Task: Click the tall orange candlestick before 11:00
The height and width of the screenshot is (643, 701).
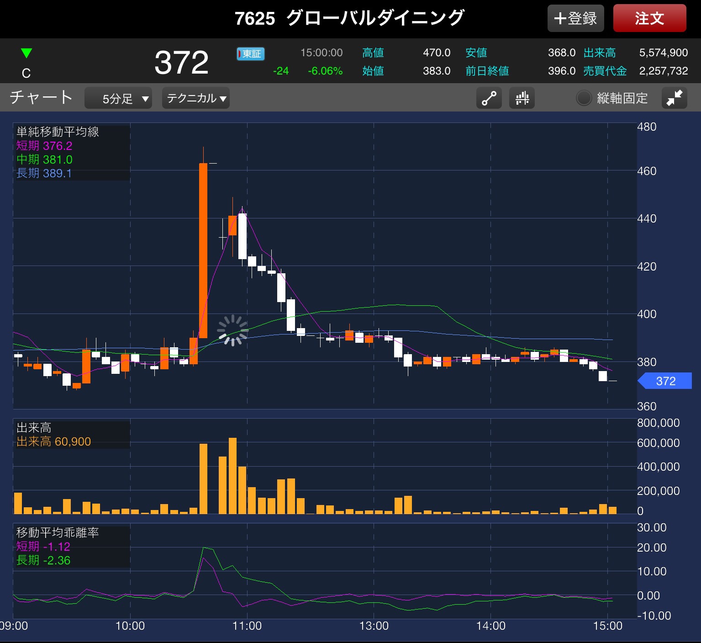Action: click(x=203, y=250)
